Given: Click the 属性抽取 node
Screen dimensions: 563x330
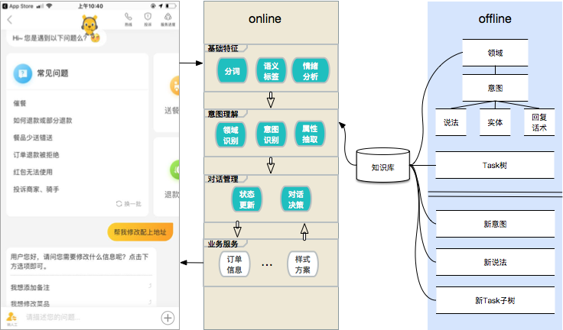Looking at the screenshot, I should (x=310, y=134).
